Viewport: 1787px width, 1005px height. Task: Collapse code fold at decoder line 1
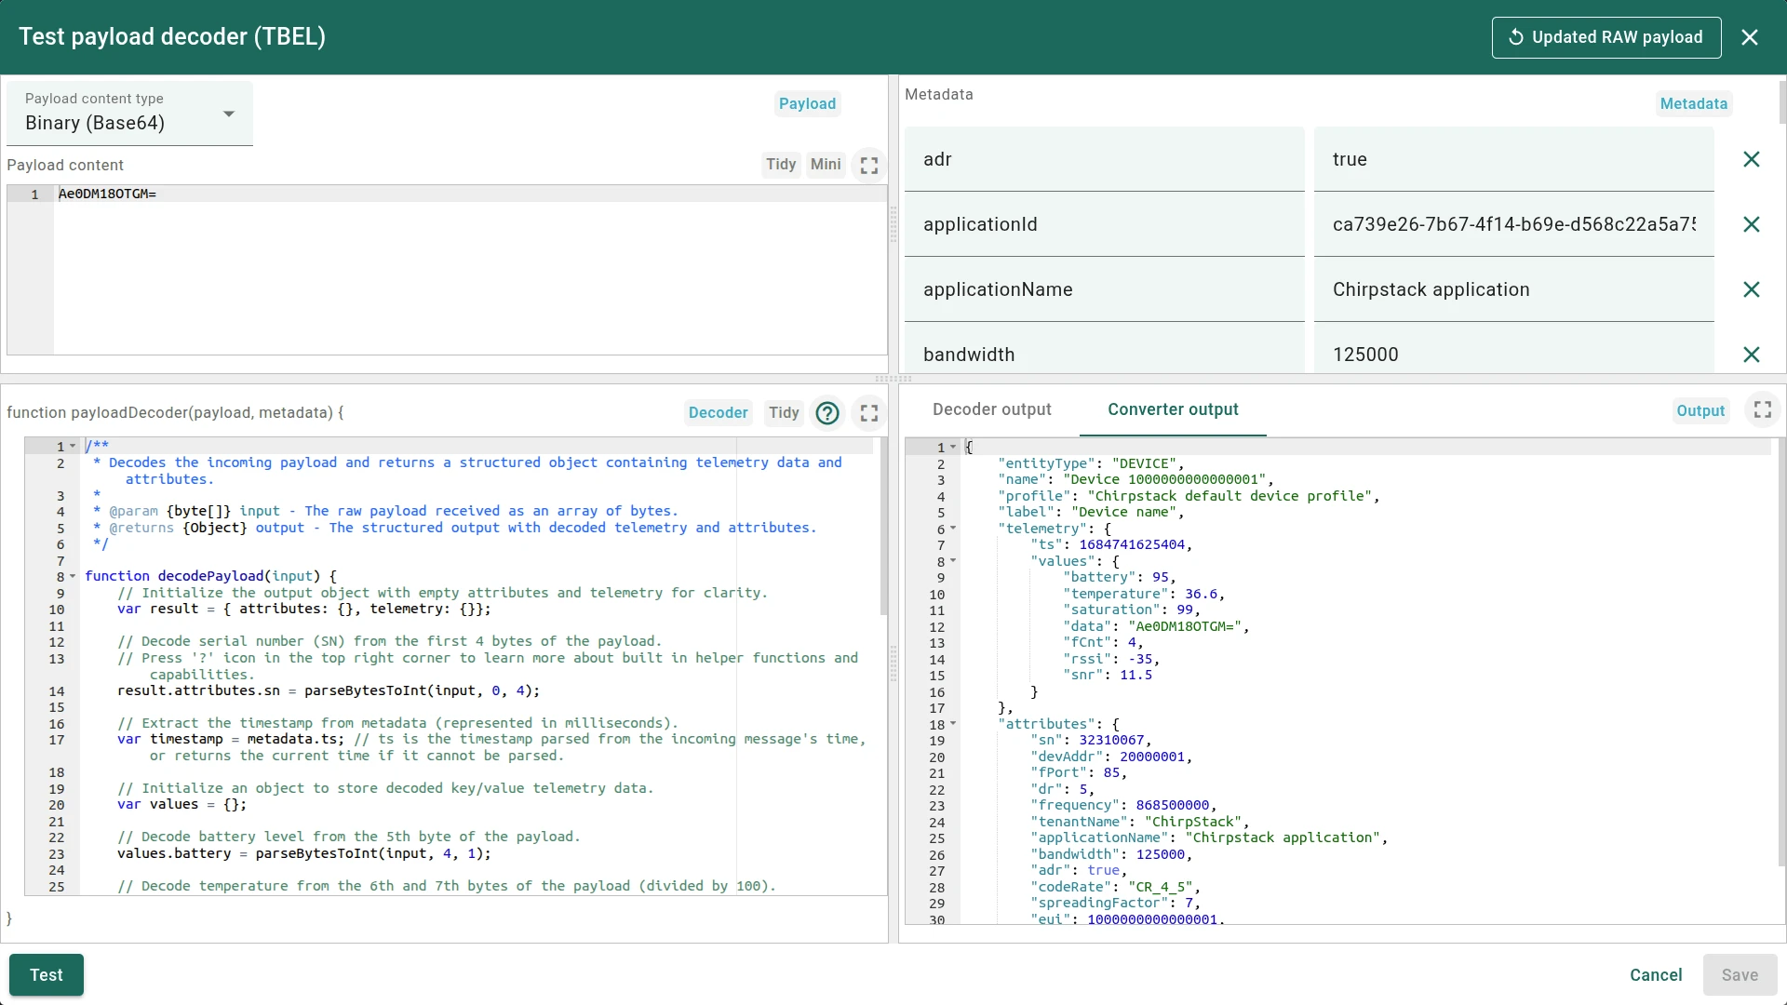73,447
